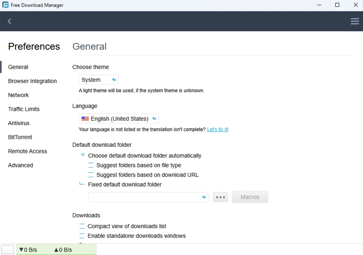This screenshot has height=255, width=363.
Task: Open the Browser Integration preferences section
Action: pos(32,81)
